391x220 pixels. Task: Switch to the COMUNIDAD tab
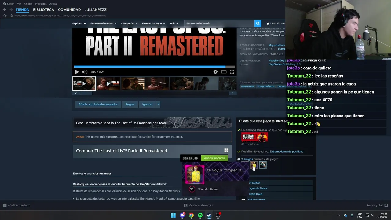click(x=69, y=10)
